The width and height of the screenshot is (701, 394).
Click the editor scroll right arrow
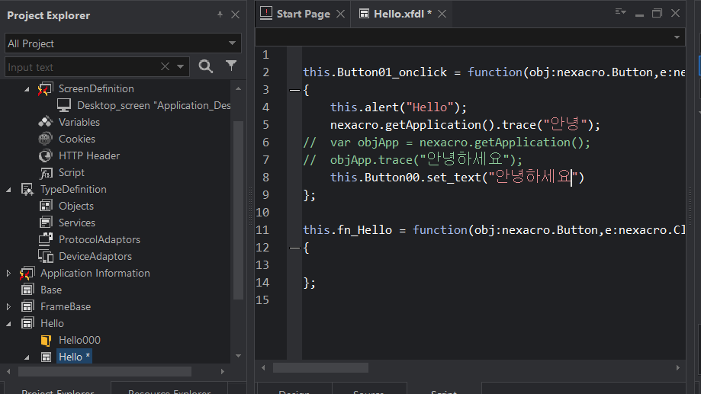pos(678,367)
